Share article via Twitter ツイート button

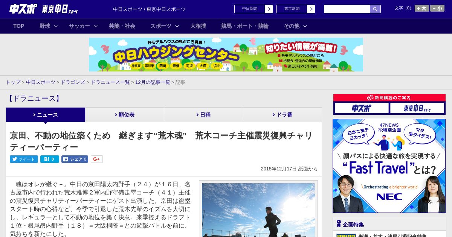(x=24, y=159)
